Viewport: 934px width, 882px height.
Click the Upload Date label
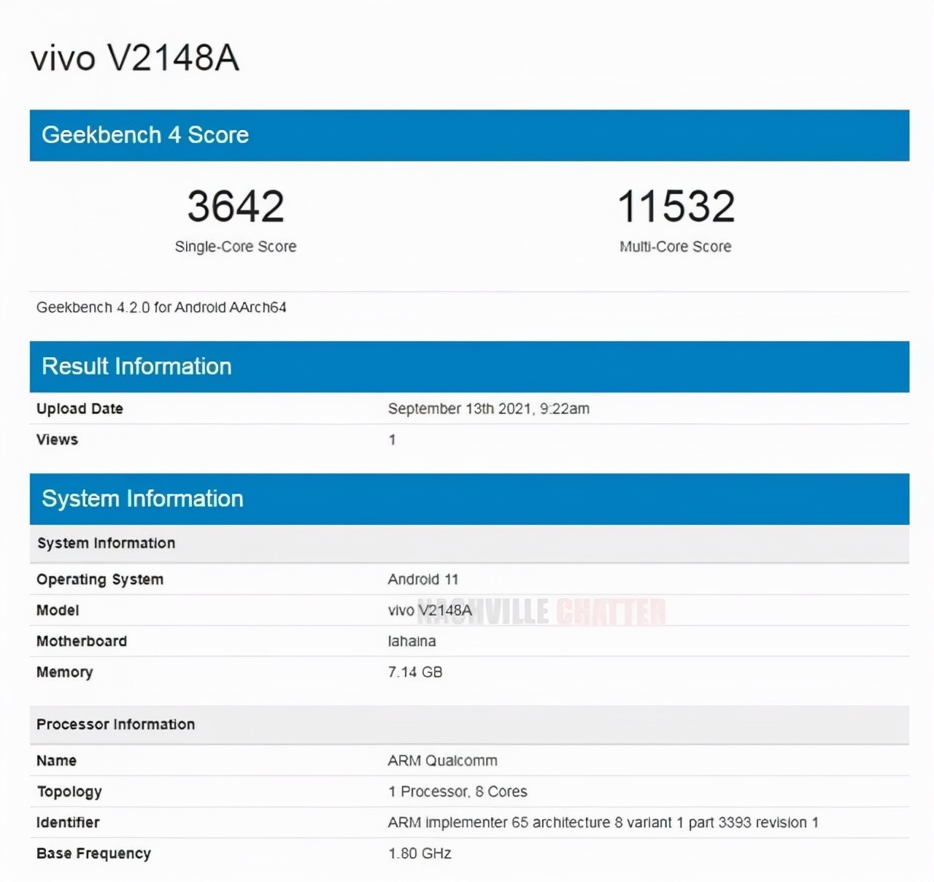click(x=80, y=409)
